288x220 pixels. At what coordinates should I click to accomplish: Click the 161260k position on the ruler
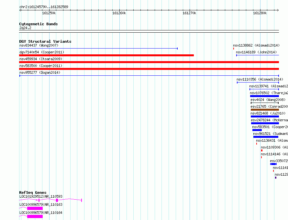[x=119, y=13]
